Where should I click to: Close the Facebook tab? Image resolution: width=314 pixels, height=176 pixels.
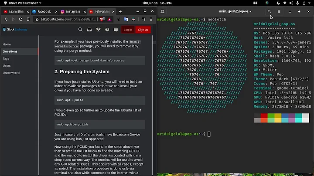(56, 12)
